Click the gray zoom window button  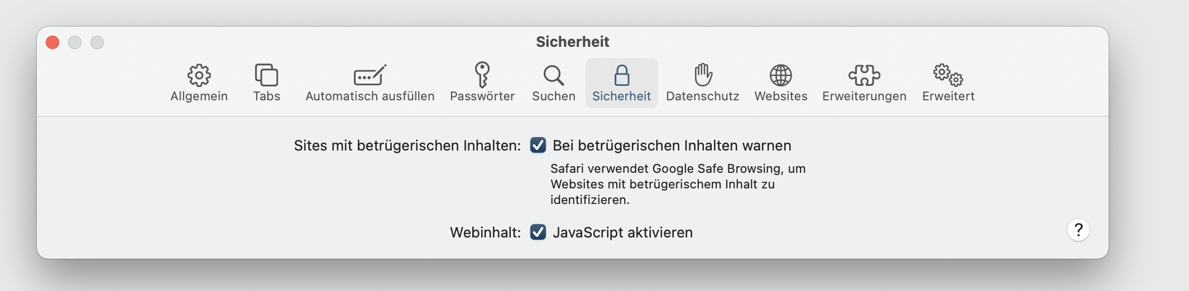[x=97, y=42]
